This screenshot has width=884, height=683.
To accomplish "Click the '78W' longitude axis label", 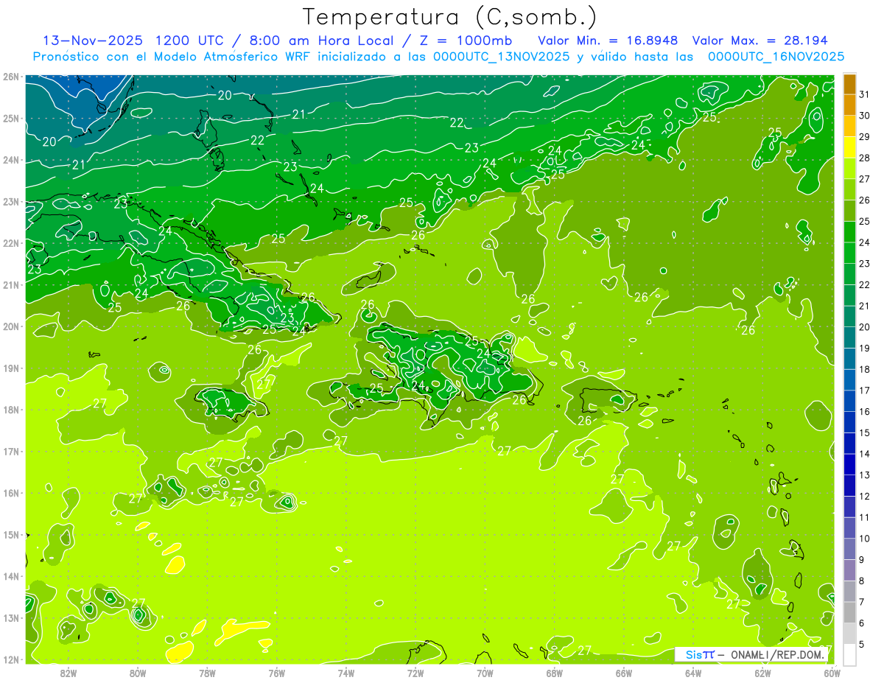I will pyautogui.click(x=207, y=673).
